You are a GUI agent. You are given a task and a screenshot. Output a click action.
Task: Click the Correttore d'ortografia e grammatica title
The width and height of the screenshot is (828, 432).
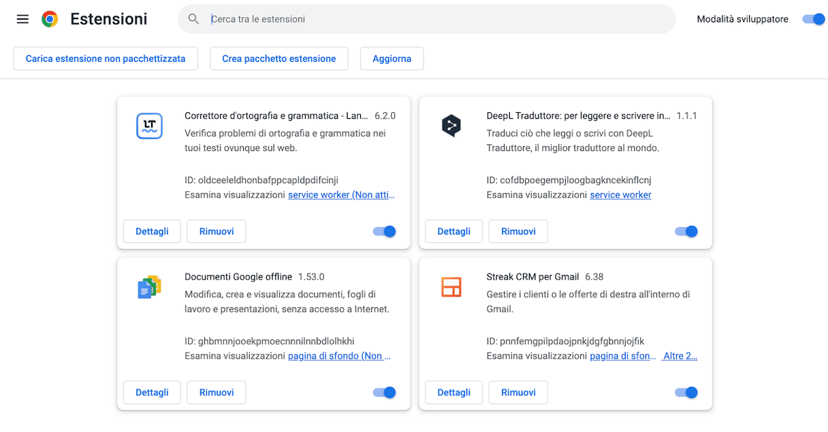point(276,116)
